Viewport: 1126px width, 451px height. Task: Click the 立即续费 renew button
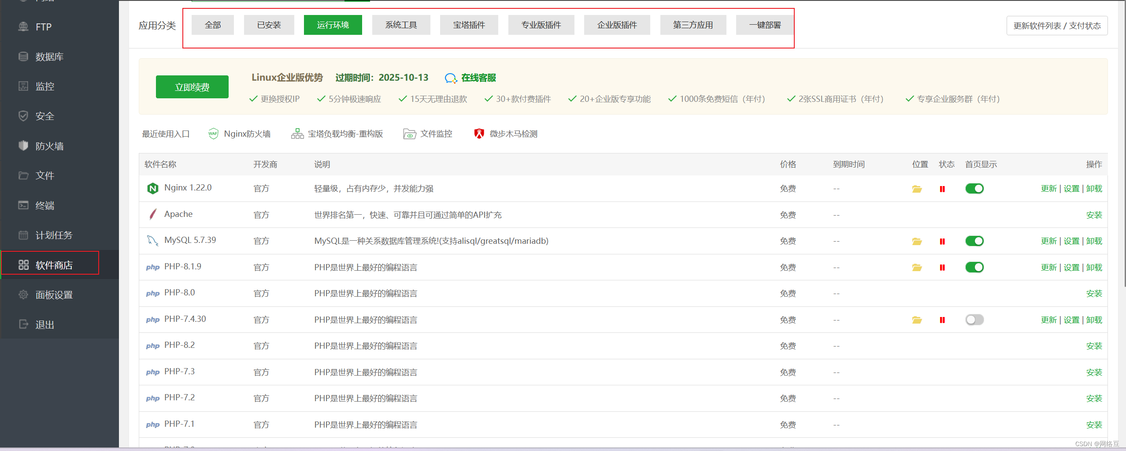click(x=192, y=87)
